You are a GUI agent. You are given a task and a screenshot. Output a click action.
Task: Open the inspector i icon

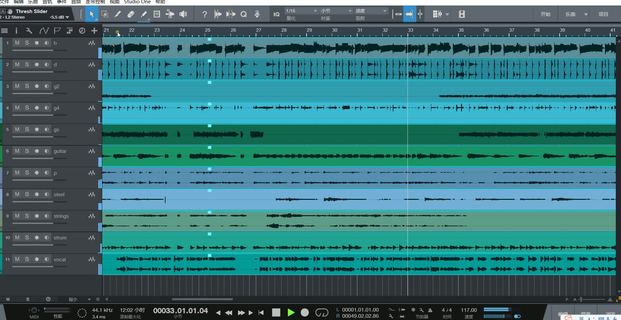pyautogui.click(x=16, y=31)
